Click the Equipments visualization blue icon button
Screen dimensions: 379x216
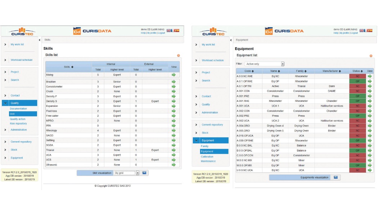[x=335, y=177]
